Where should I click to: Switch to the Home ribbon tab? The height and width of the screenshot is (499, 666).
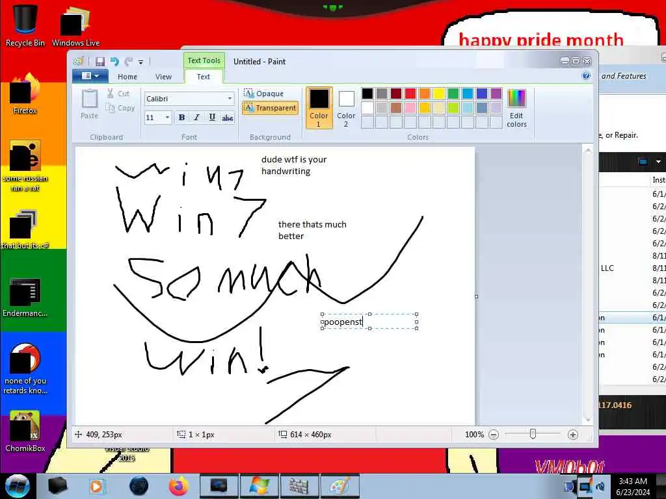coord(127,77)
